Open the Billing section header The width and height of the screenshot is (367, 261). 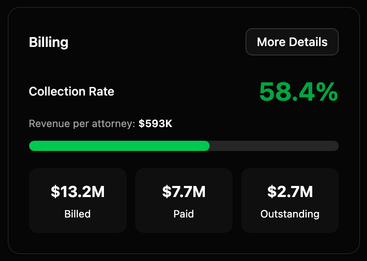48,42
